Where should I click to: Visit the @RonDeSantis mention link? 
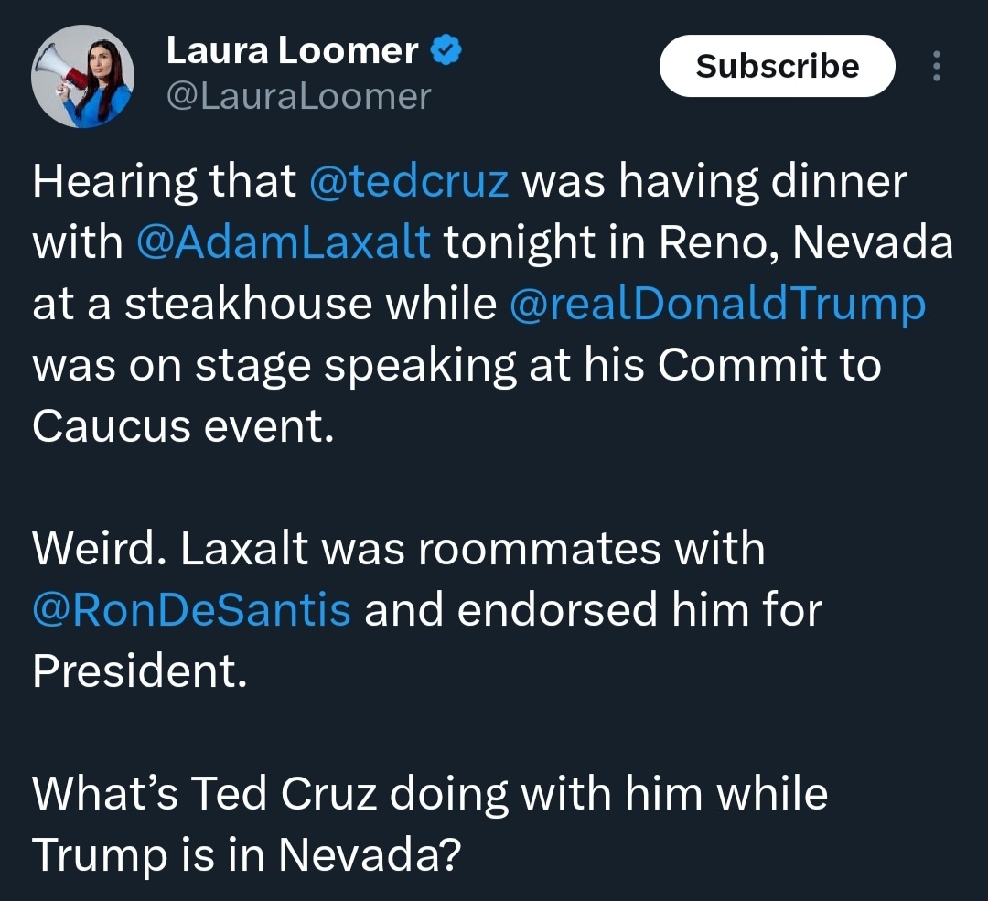point(191,609)
